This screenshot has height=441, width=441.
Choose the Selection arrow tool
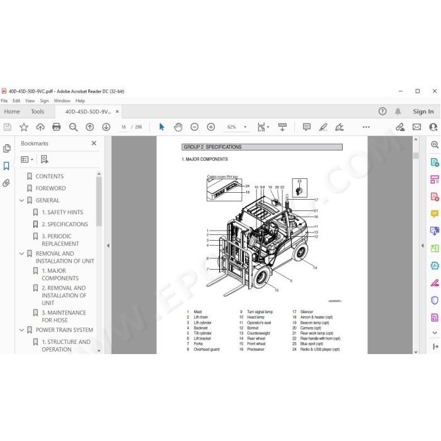[161, 127]
